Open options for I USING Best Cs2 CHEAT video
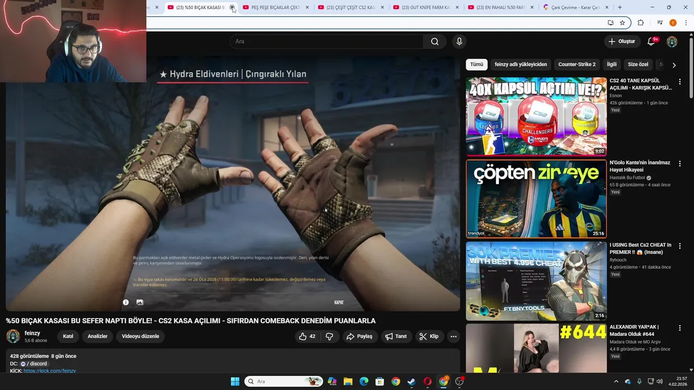This screenshot has height=390, width=694. (x=680, y=246)
